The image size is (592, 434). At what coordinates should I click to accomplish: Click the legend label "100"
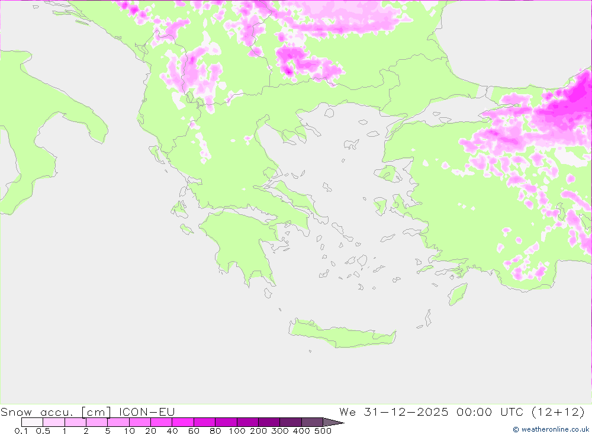click(237, 430)
